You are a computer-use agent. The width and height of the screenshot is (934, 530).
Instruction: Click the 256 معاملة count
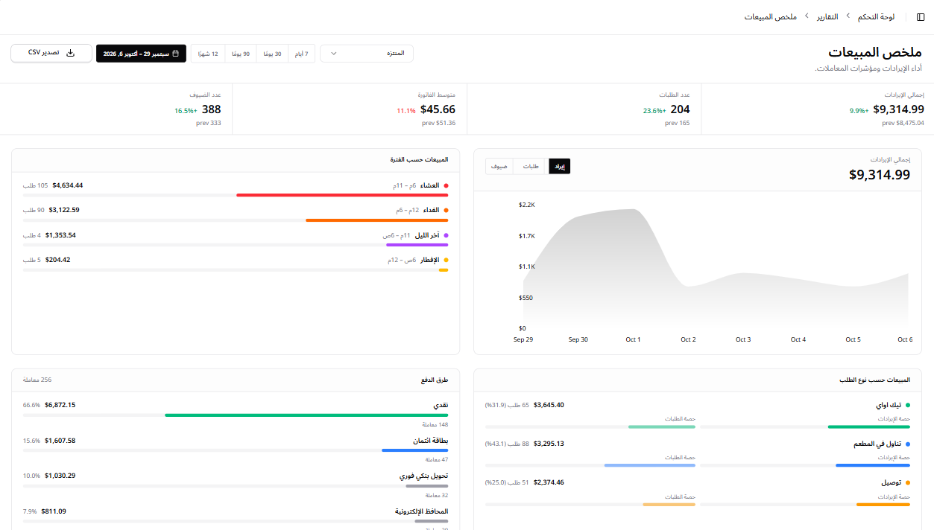pyautogui.click(x=37, y=380)
